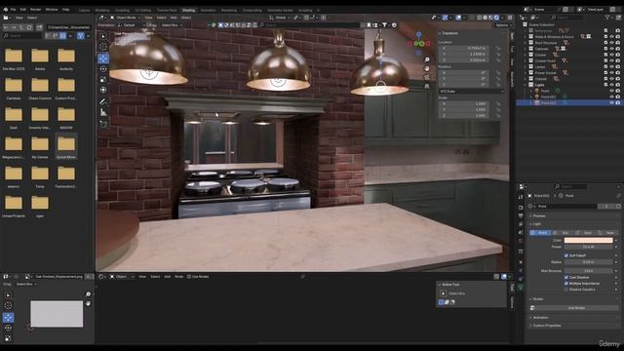Open the Tool properties tab
The image size is (624, 351).
coord(521,197)
